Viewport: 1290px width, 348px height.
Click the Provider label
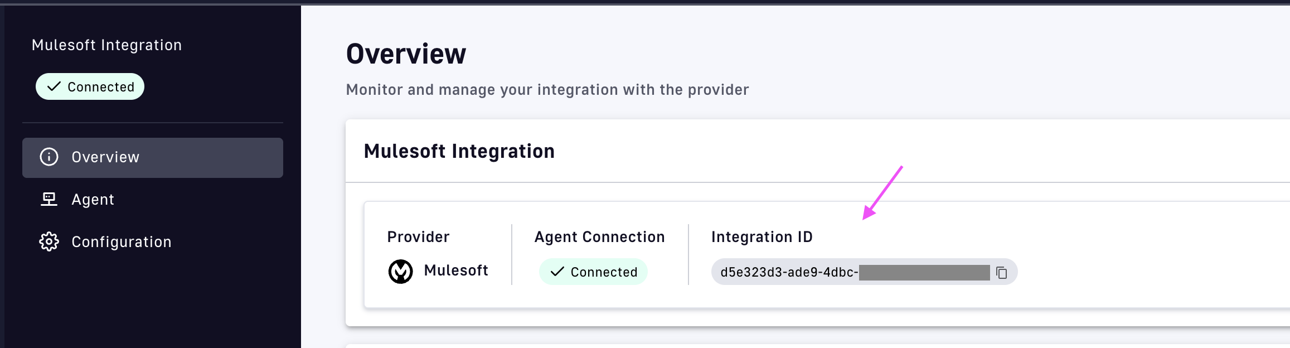[418, 237]
